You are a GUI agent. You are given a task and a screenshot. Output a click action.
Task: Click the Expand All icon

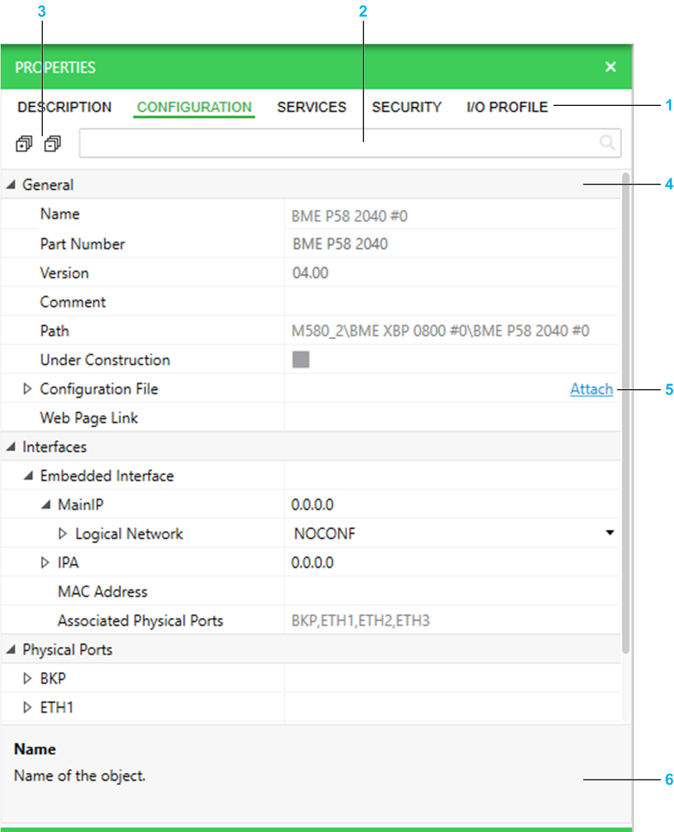pos(24,144)
